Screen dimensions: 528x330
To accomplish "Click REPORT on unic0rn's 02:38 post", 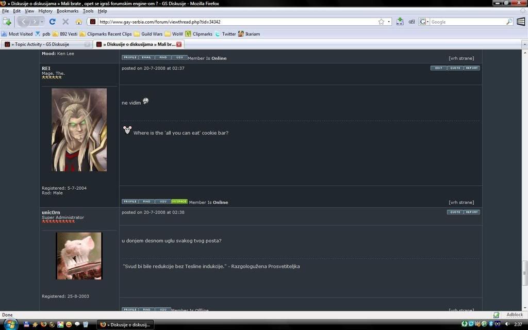I will [x=471, y=212].
